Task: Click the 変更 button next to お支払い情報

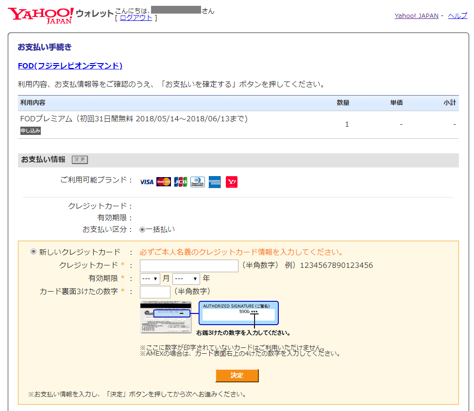Action: tap(80, 160)
